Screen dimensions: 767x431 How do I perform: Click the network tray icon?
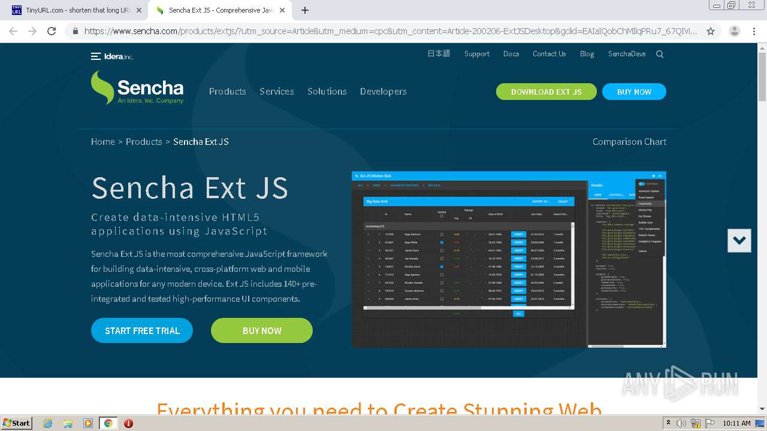coord(696,423)
